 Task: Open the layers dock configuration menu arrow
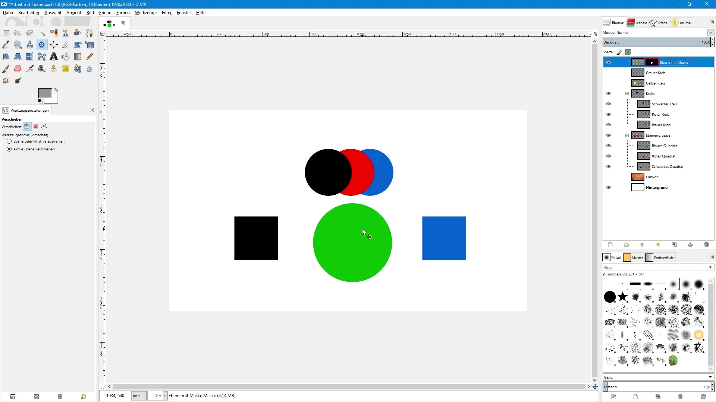[712, 23]
